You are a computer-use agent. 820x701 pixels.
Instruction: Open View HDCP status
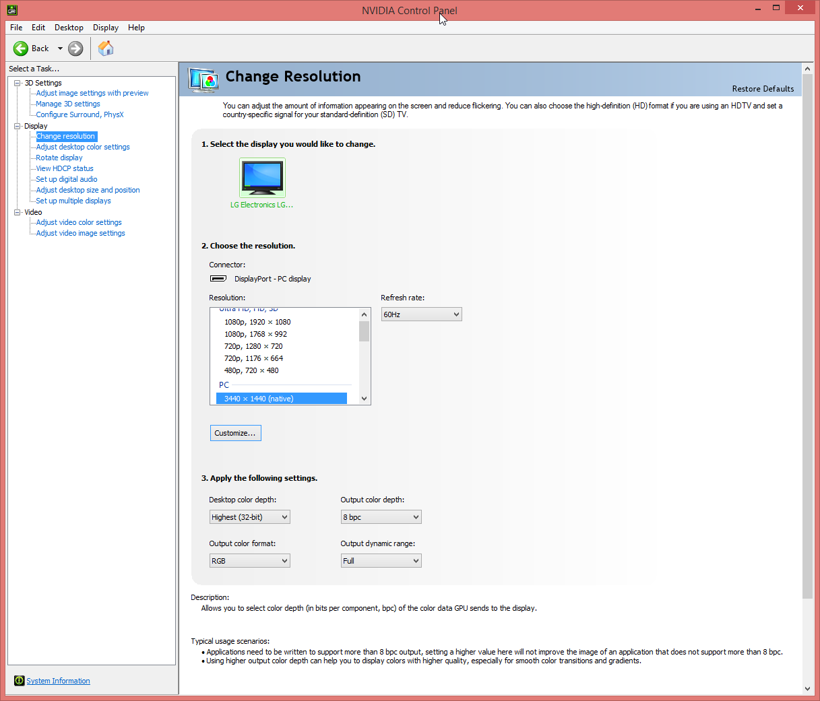tap(65, 168)
